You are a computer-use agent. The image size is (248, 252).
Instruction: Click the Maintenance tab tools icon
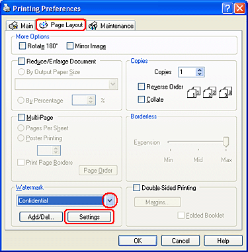93,26
